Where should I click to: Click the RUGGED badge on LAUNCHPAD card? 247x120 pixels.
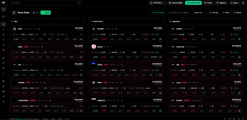pos(33,100)
